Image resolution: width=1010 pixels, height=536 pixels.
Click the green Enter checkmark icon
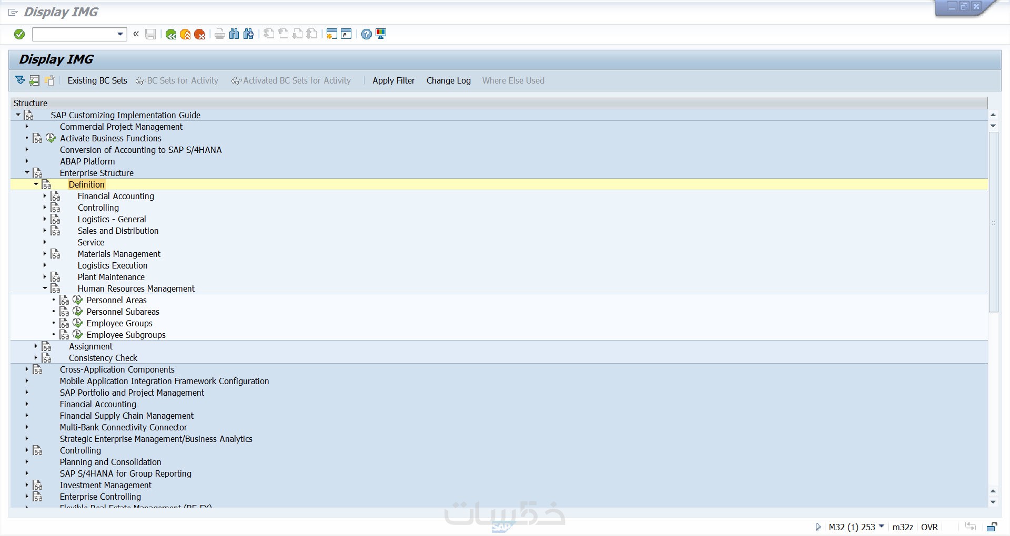(19, 34)
